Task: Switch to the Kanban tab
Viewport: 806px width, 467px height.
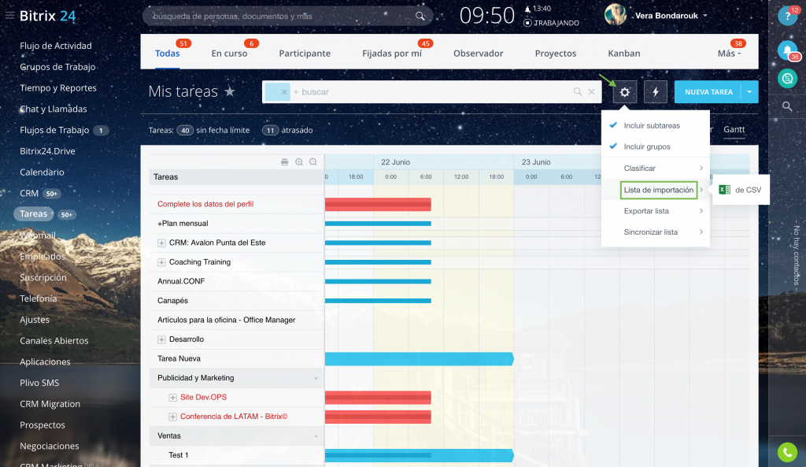Action: 624,53
